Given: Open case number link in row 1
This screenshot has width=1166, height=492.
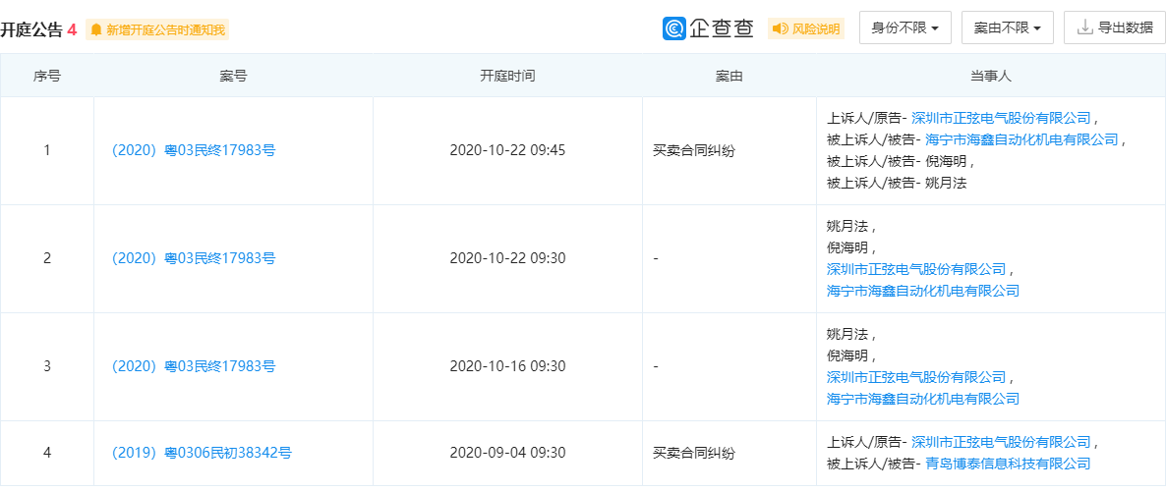Looking at the screenshot, I should tap(194, 150).
